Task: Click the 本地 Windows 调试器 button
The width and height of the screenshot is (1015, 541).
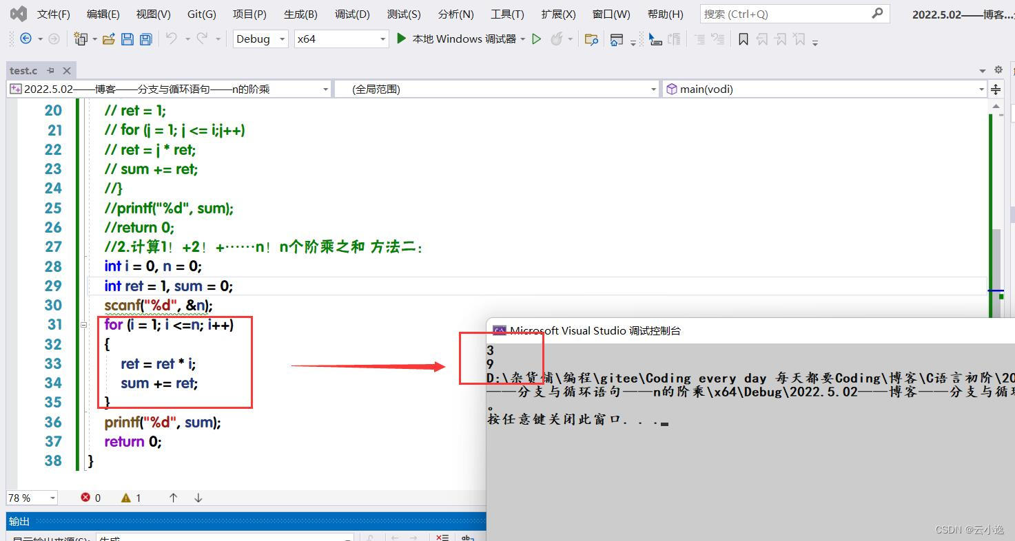Action: 455,39
